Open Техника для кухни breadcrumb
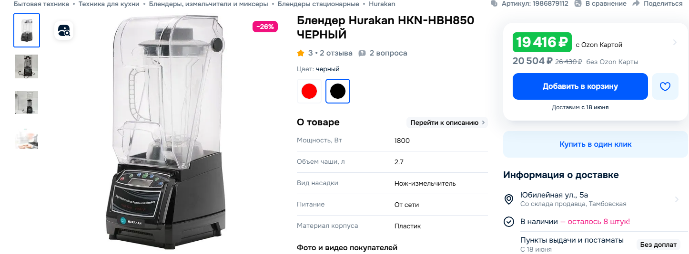This screenshot has height=254, width=689. (x=109, y=4)
